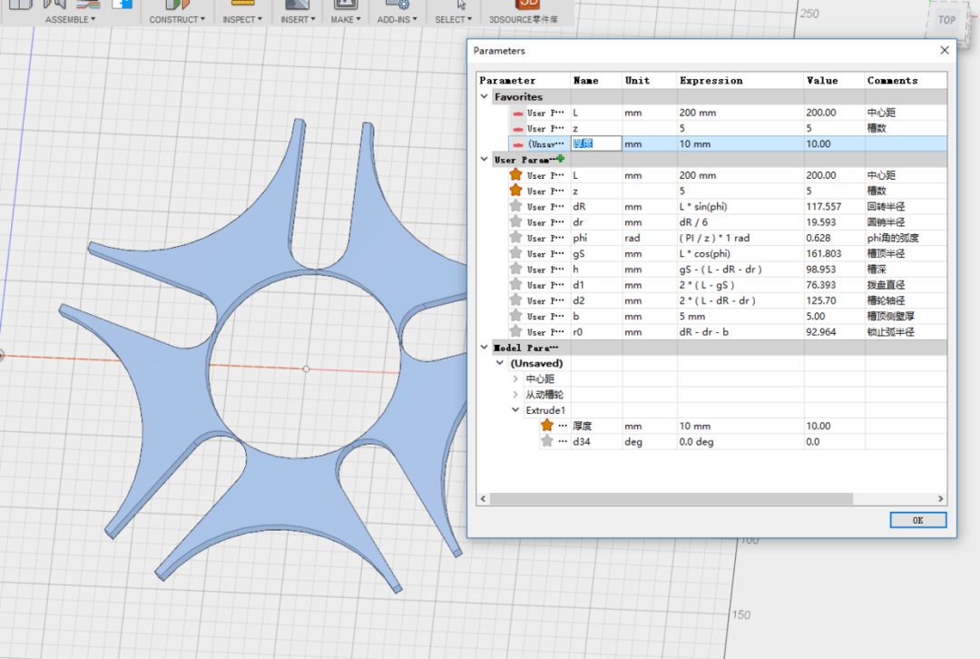Favorite the r0 parameter star
The image size is (980, 659).
(515, 331)
